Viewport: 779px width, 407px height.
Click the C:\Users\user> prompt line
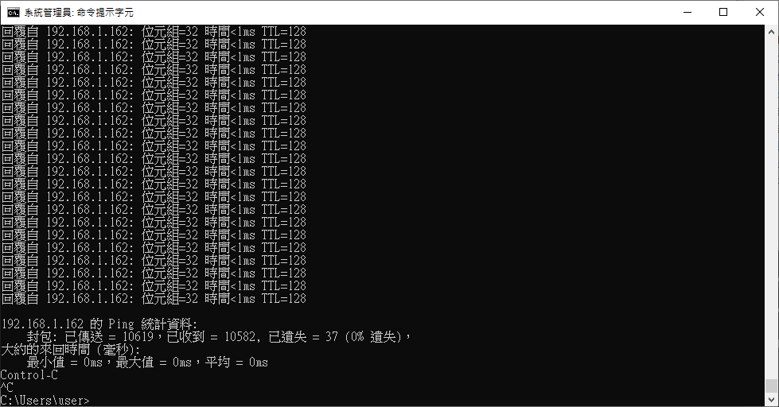click(x=45, y=400)
